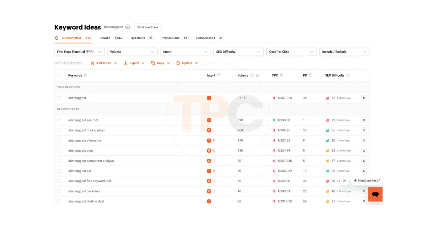436x228 pixels.
Task: Click the ubersuggest competitor analysis keyword
Action: [x=91, y=161]
